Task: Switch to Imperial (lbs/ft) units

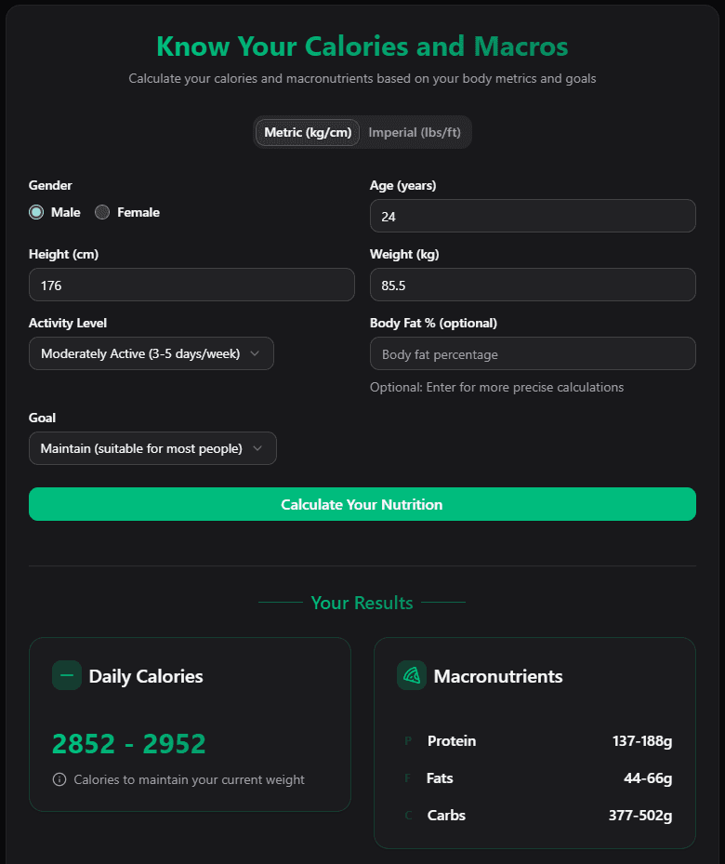Action: (415, 132)
